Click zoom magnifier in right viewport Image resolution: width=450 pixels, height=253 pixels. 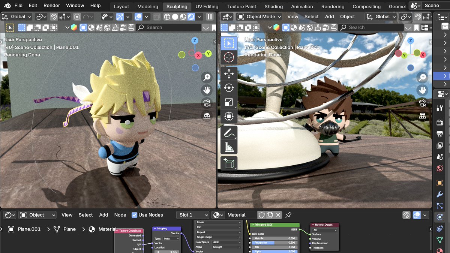(x=423, y=78)
